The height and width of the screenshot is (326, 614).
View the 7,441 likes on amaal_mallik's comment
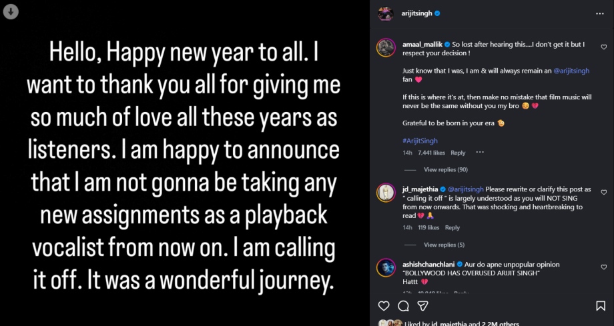click(x=431, y=153)
